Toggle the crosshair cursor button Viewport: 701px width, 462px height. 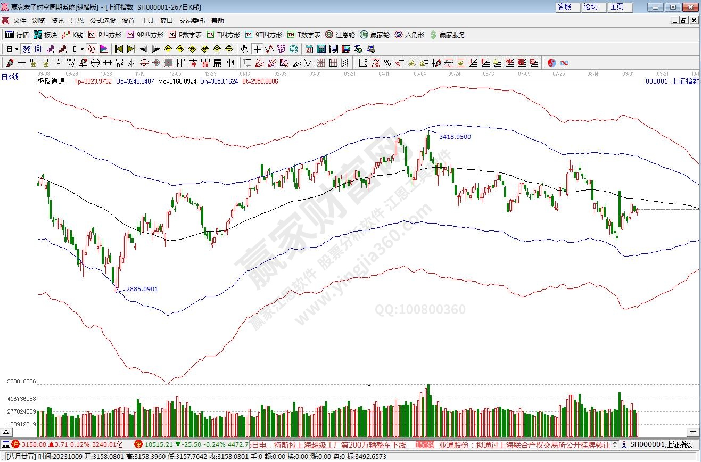[257, 49]
